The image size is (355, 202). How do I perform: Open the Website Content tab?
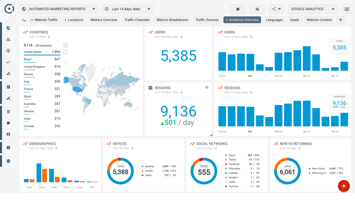click(319, 20)
